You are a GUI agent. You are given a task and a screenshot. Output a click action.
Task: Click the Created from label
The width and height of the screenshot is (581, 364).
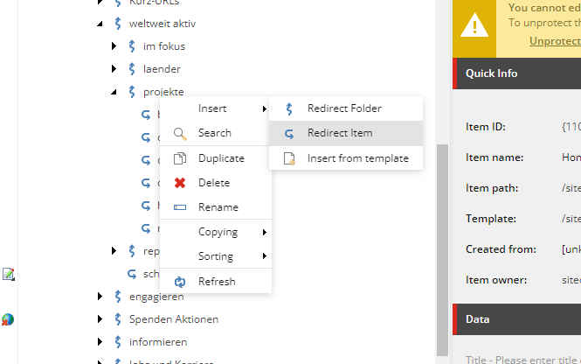[501, 249]
